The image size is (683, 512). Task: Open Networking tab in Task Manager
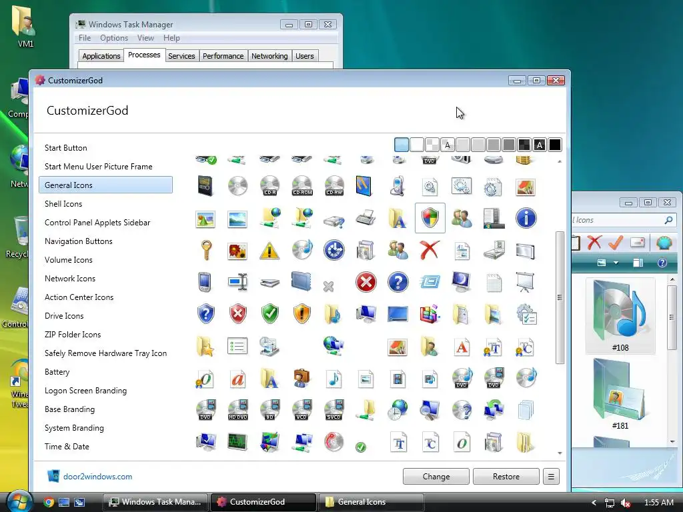coord(269,56)
